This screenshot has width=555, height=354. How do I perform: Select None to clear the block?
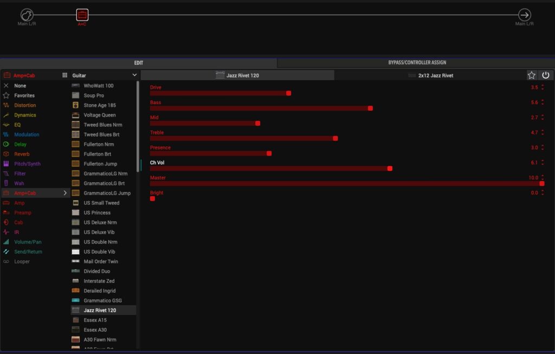click(20, 86)
